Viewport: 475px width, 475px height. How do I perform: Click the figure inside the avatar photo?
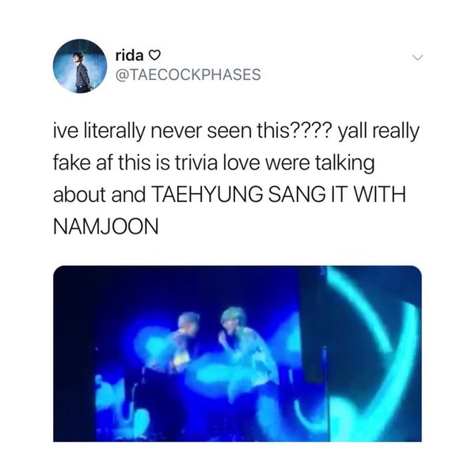[x=82, y=71]
